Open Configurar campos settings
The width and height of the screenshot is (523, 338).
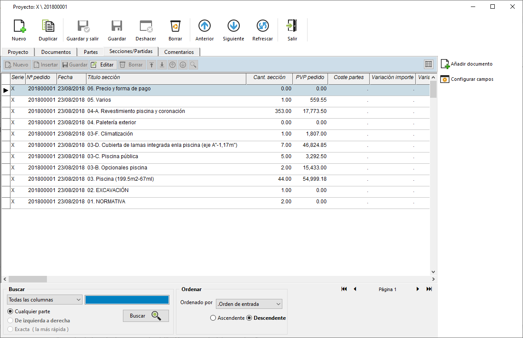(x=467, y=79)
